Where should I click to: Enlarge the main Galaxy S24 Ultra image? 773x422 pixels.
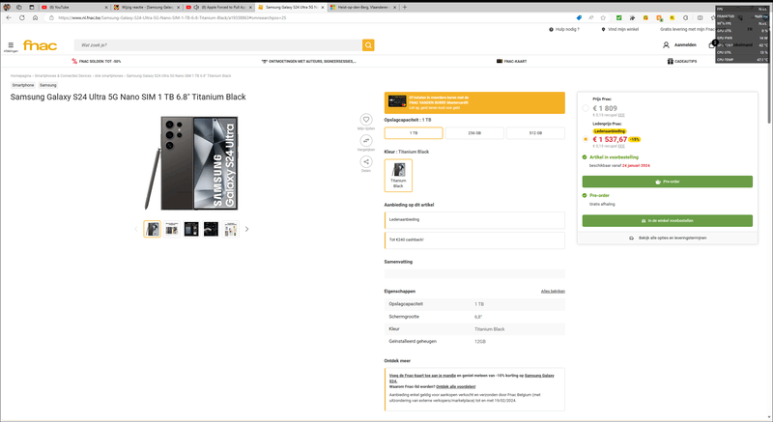coord(191,163)
